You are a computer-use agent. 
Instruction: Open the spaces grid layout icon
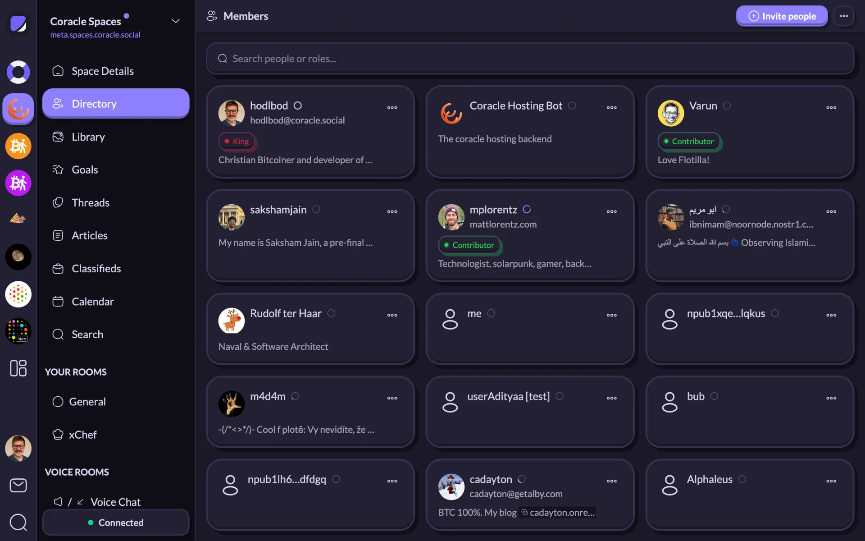pyautogui.click(x=18, y=368)
